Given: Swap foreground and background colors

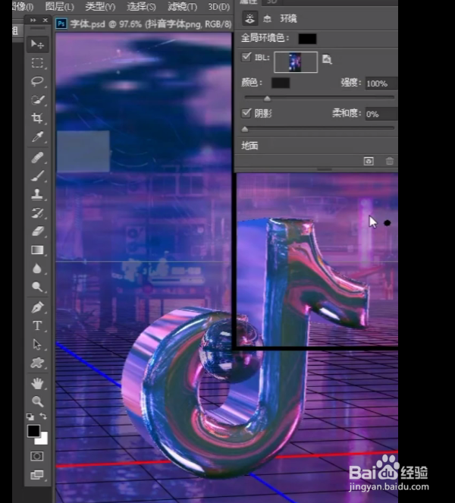Looking at the screenshot, I should (x=43, y=417).
